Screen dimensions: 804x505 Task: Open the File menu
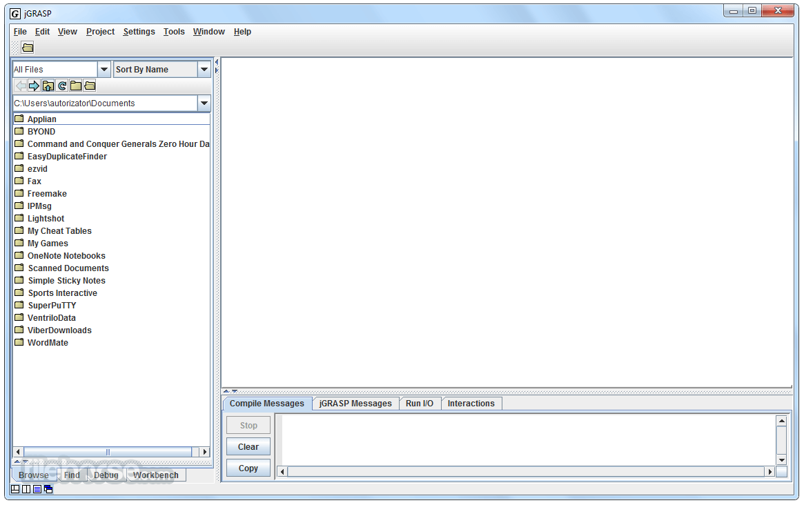pyautogui.click(x=20, y=32)
